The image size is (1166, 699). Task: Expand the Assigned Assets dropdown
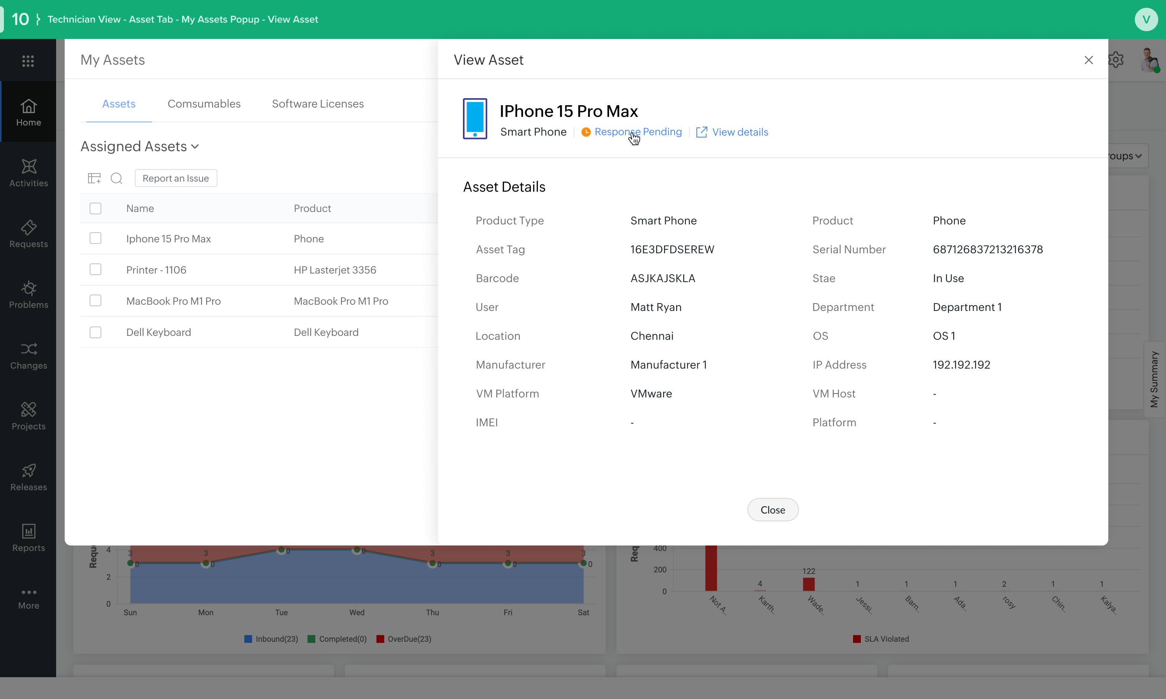(140, 147)
